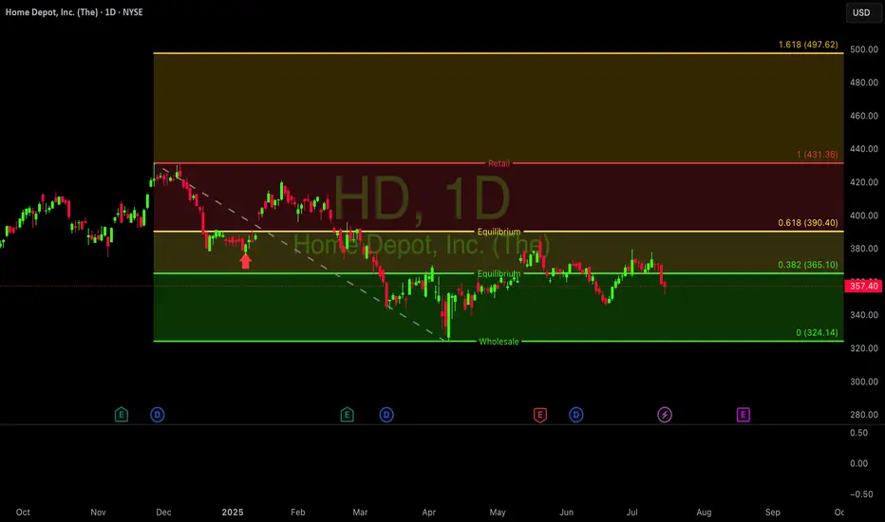Click the Nov label on time axis
Image resolution: width=885 pixels, height=522 pixels.
click(98, 513)
